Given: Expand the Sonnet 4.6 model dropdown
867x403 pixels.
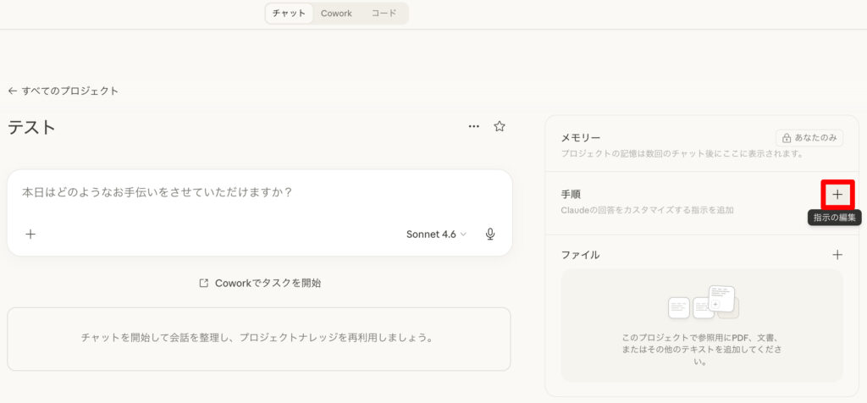Looking at the screenshot, I should click(x=436, y=235).
